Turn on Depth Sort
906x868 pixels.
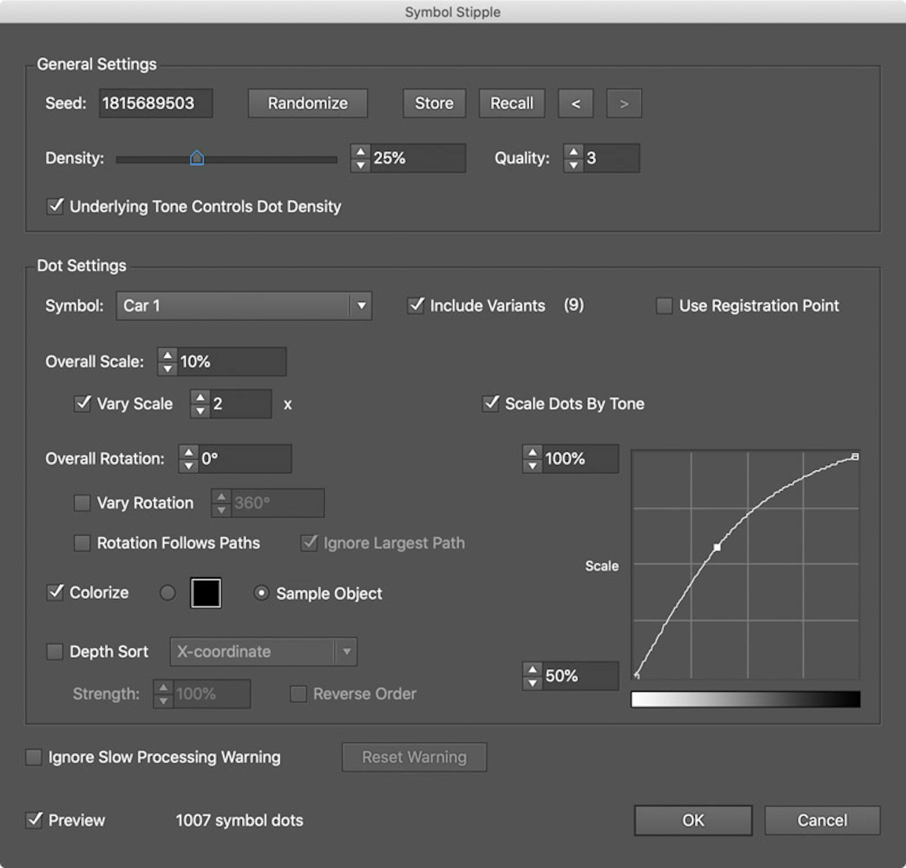tap(55, 652)
